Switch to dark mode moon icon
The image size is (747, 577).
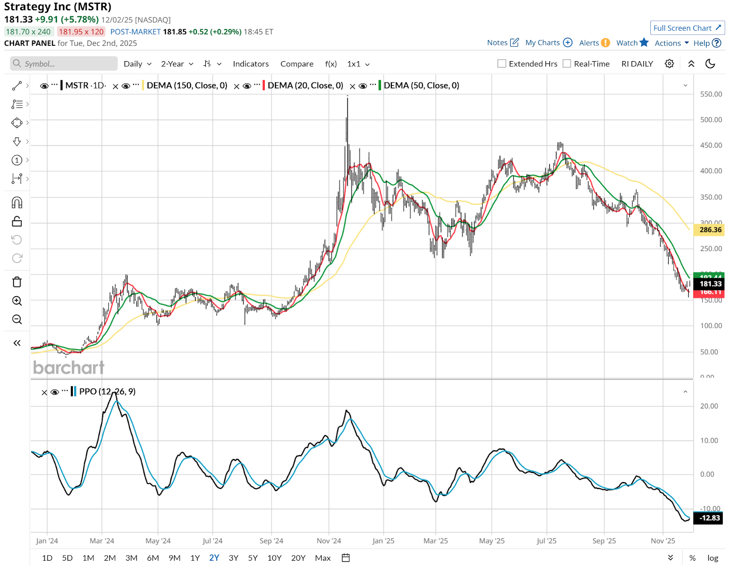click(710, 64)
